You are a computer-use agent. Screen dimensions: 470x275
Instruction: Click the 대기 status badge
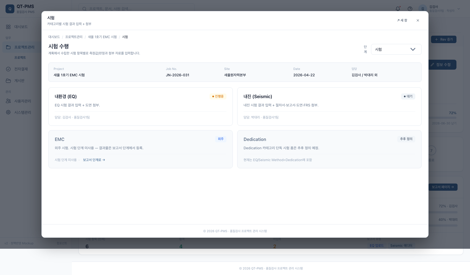tap(408, 96)
